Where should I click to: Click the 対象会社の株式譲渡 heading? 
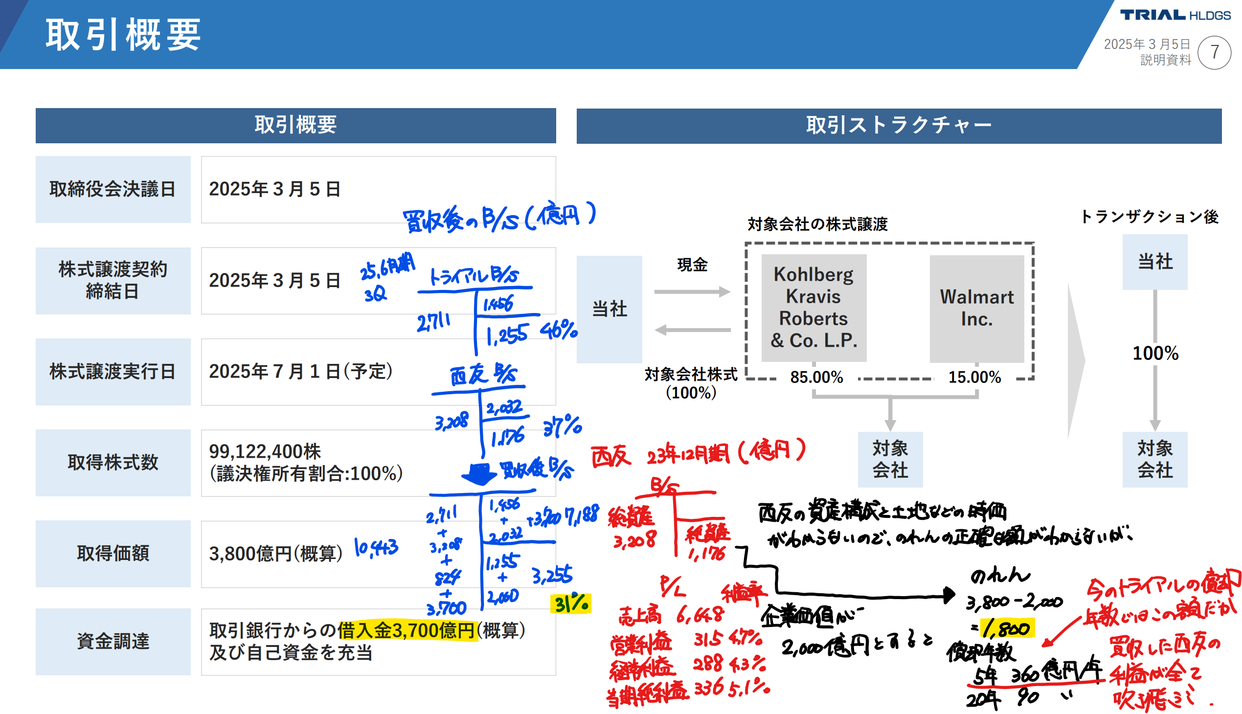(817, 224)
